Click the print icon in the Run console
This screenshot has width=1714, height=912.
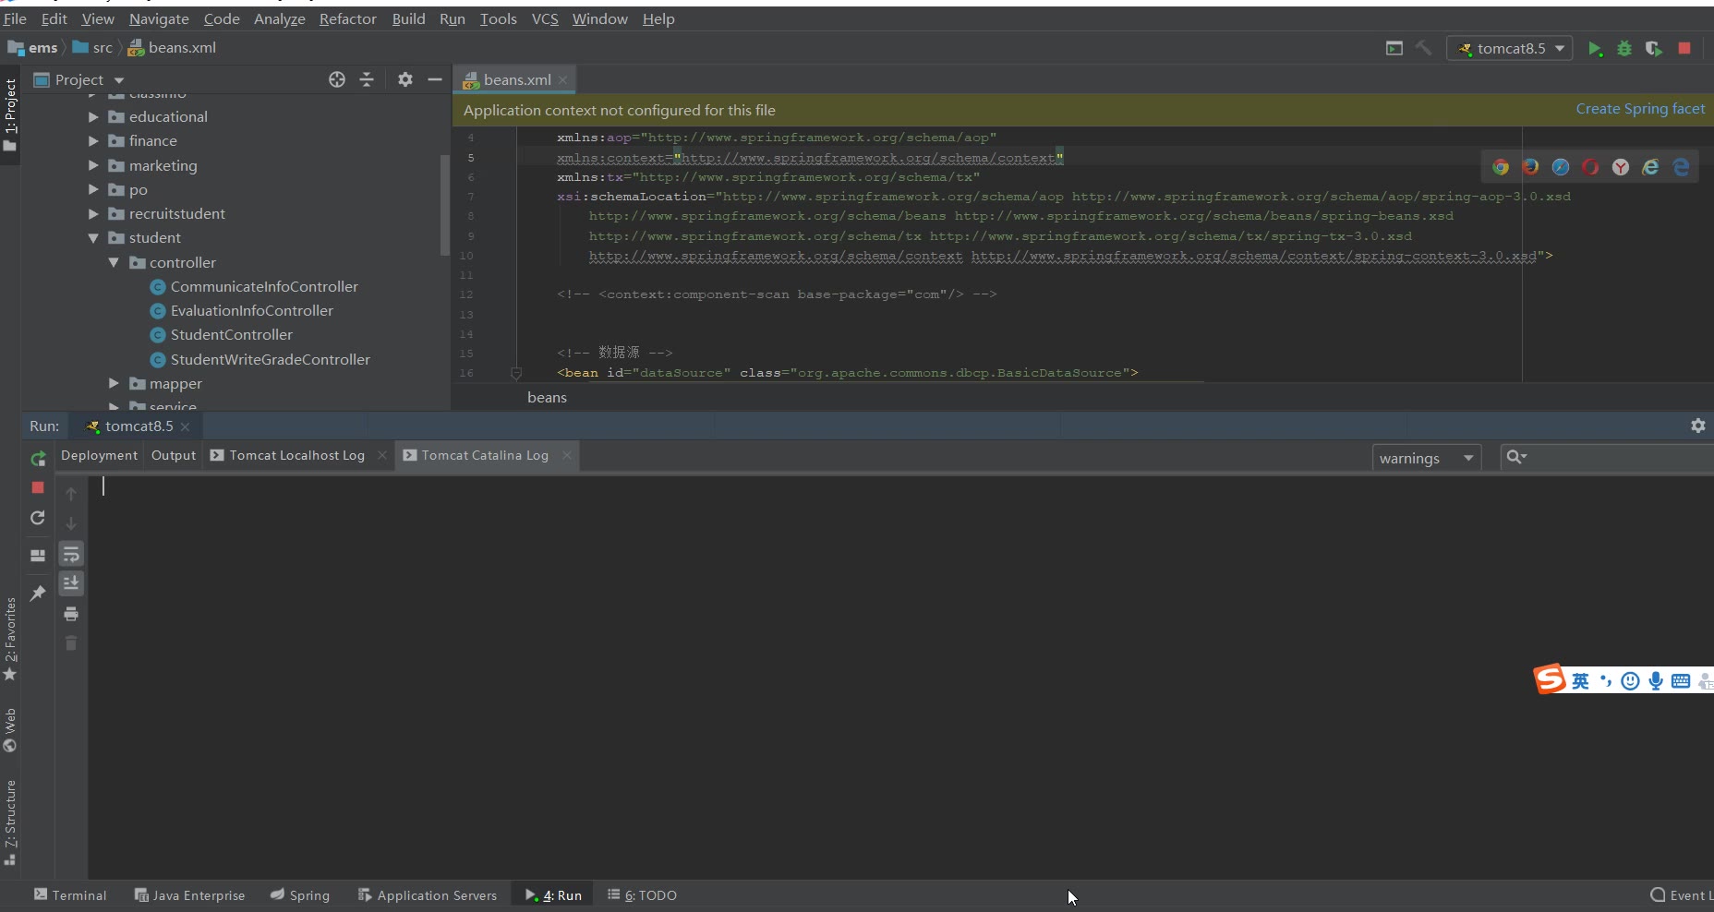(71, 614)
